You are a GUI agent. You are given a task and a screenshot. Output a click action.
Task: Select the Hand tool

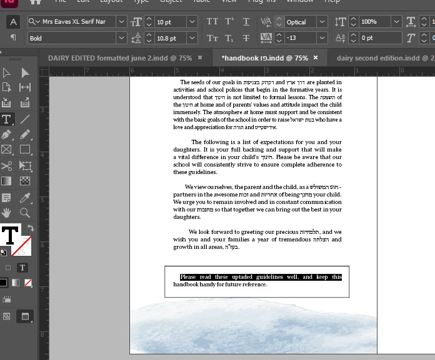(6, 213)
